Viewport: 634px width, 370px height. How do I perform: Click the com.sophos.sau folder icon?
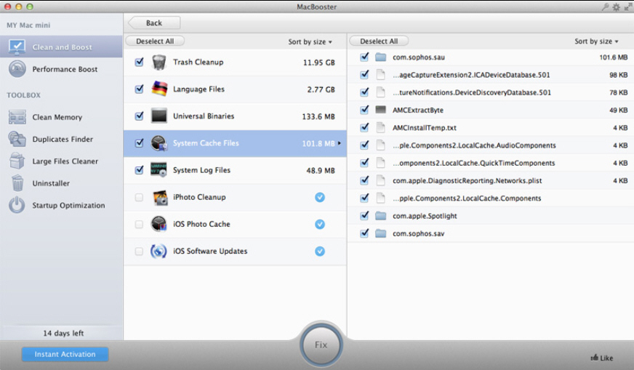pyautogui.click(x=380, y=57)
